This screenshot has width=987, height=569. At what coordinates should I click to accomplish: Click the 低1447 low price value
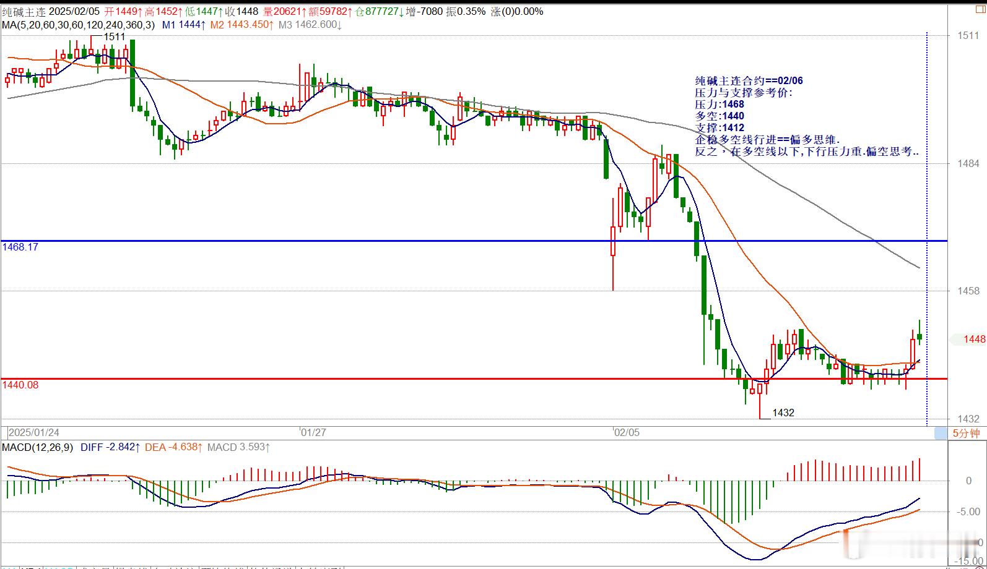204,11
